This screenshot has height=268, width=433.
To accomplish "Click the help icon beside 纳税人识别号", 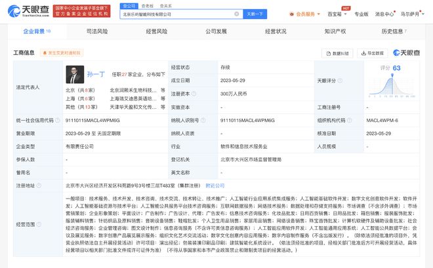I will coord(203,120).
